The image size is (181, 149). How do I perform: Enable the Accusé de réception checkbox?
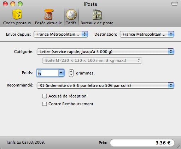pyautogui.click(x=45, y=96)
